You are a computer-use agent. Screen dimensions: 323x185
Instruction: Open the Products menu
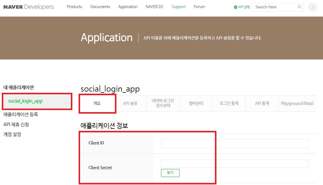[x=74, y=7]
